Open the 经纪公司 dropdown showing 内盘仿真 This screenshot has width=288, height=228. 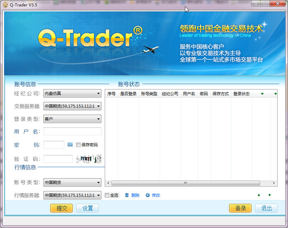72,93
